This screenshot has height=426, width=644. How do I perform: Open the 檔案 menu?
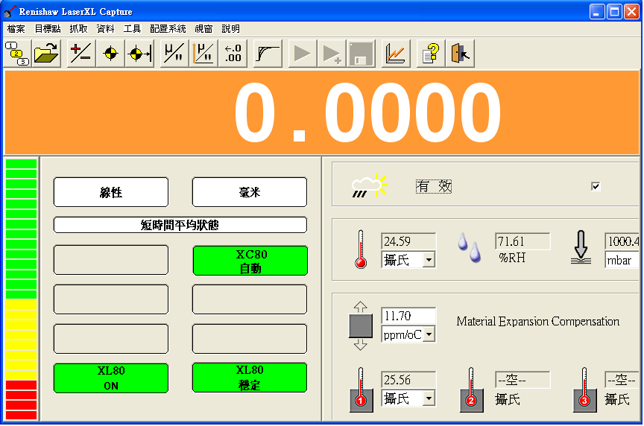click(16, 29)
